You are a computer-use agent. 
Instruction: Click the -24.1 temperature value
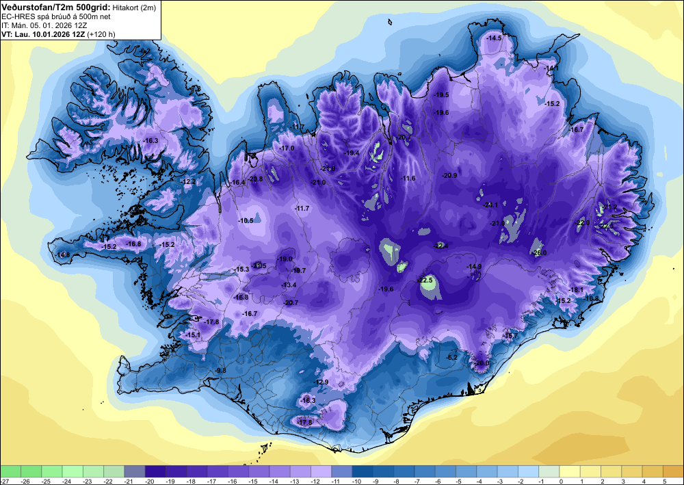point(490,205)
